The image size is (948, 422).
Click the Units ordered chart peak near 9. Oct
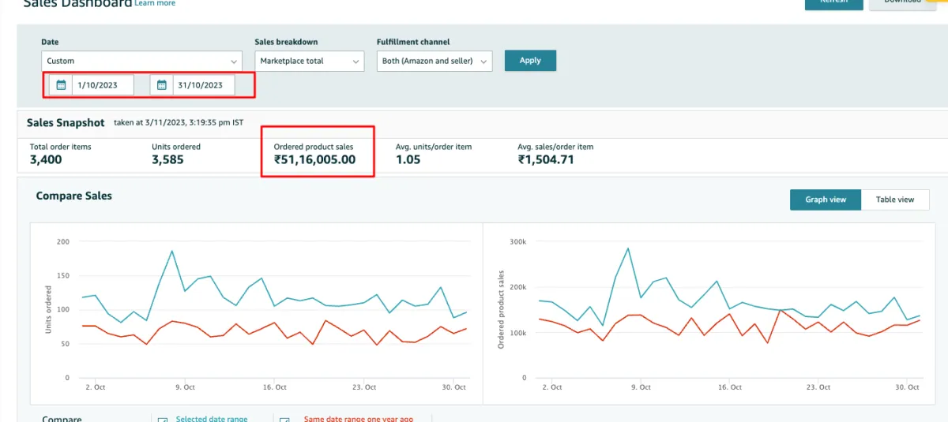172,251
